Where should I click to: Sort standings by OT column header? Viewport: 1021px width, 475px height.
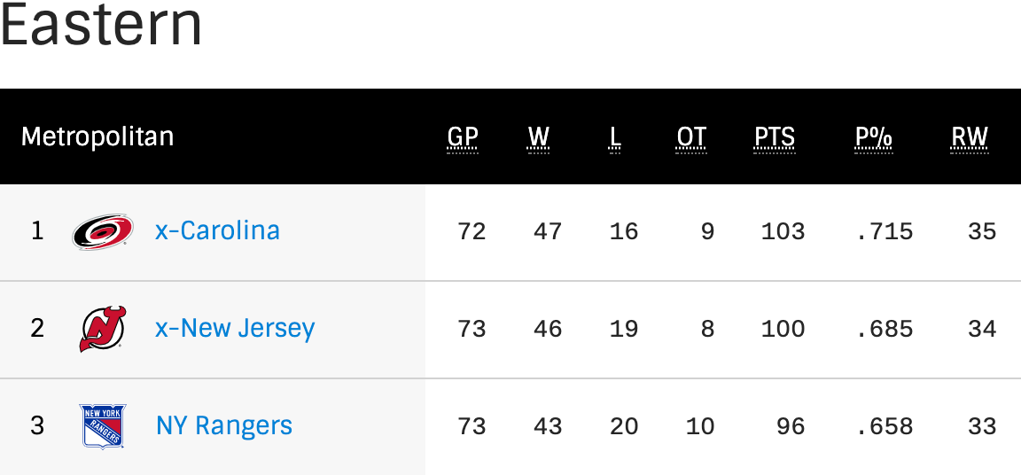coord(691,137)
